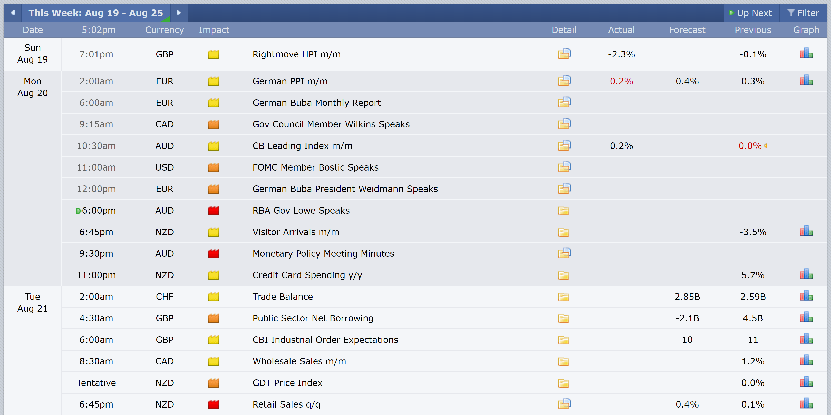
Task: Click red impact icon for Retail Sales q/q
Action: pyautogui.click(x=213, y=405)
